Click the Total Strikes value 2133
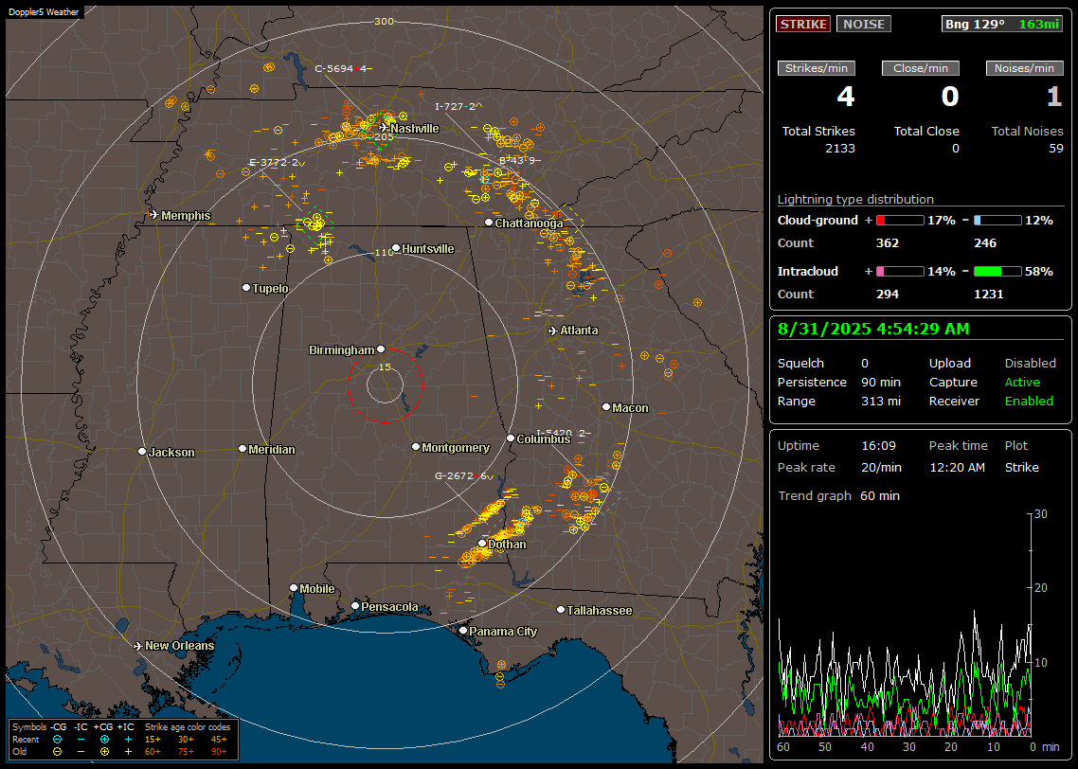1078x769 pixels. (840, 149)
